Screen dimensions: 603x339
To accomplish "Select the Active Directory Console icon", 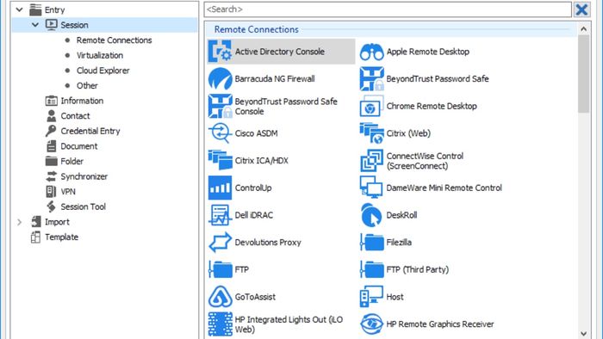I will pos(220,52).
